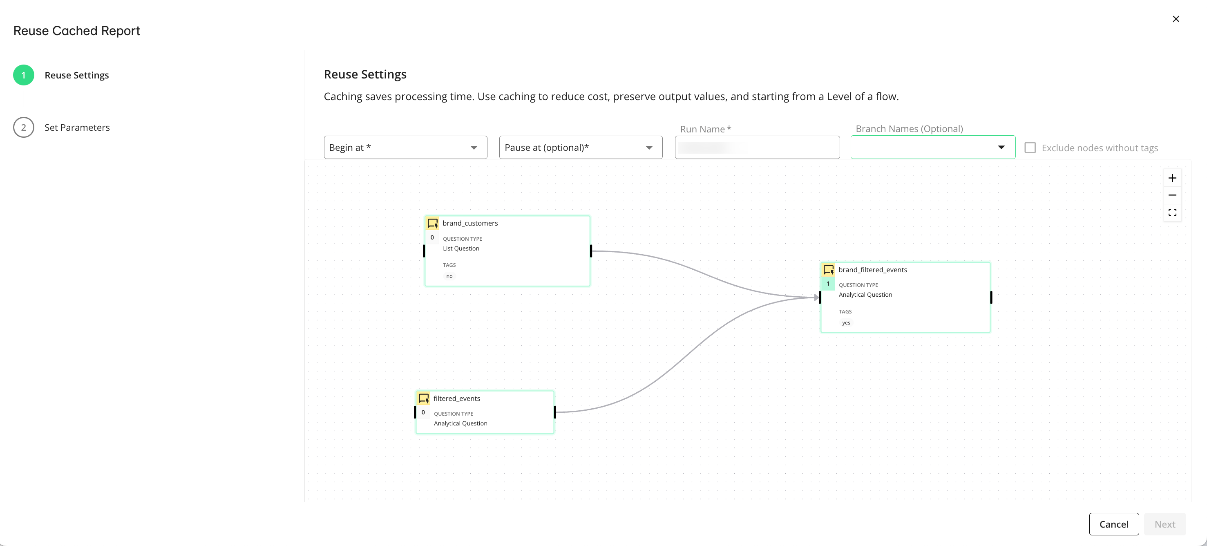Focus the Run Name input field

tap(757, 148)
